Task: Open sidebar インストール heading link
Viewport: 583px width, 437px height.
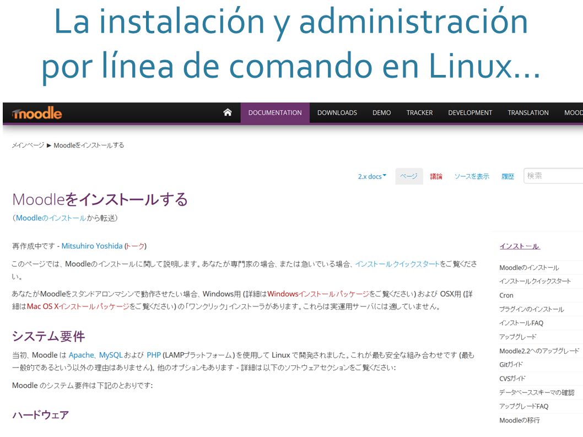Action: tap(520, 246)
